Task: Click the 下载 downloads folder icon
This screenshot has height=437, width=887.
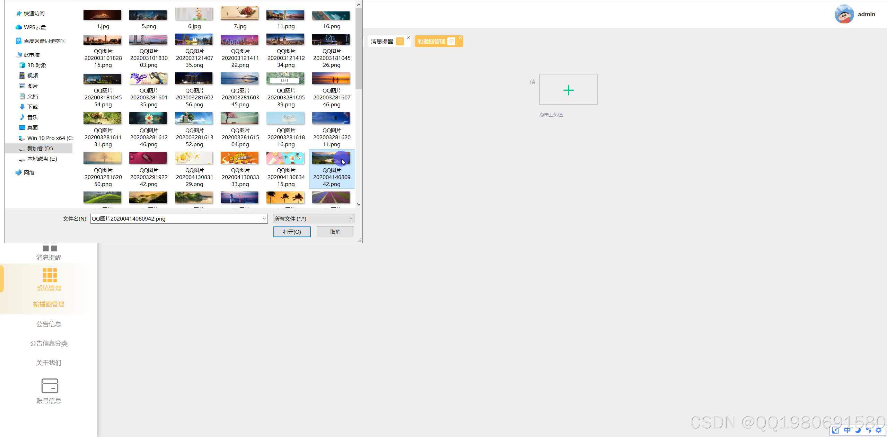Action: [22, 107]
